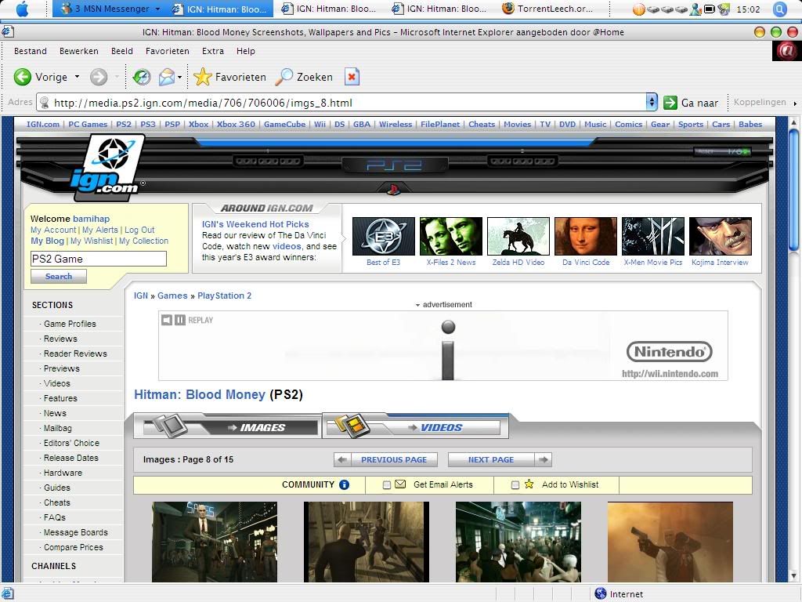802x602 pixels.
Task: Click the Nintendo logo in the ad
Action: (669, 352)
